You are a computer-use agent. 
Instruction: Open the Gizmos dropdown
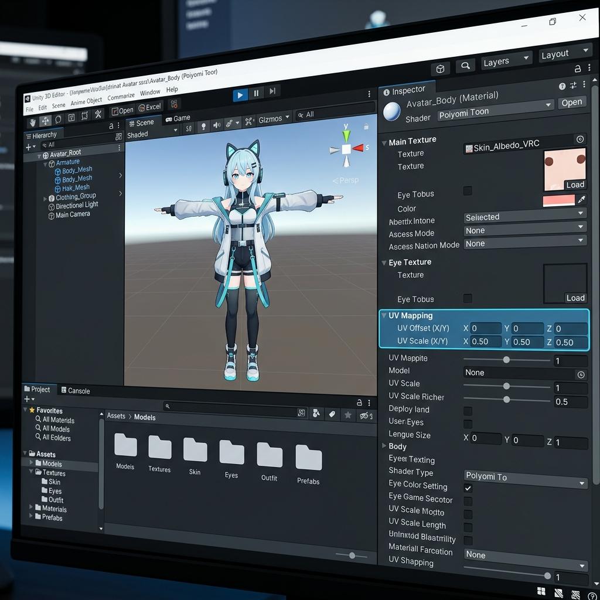click(x=274, y=119)
